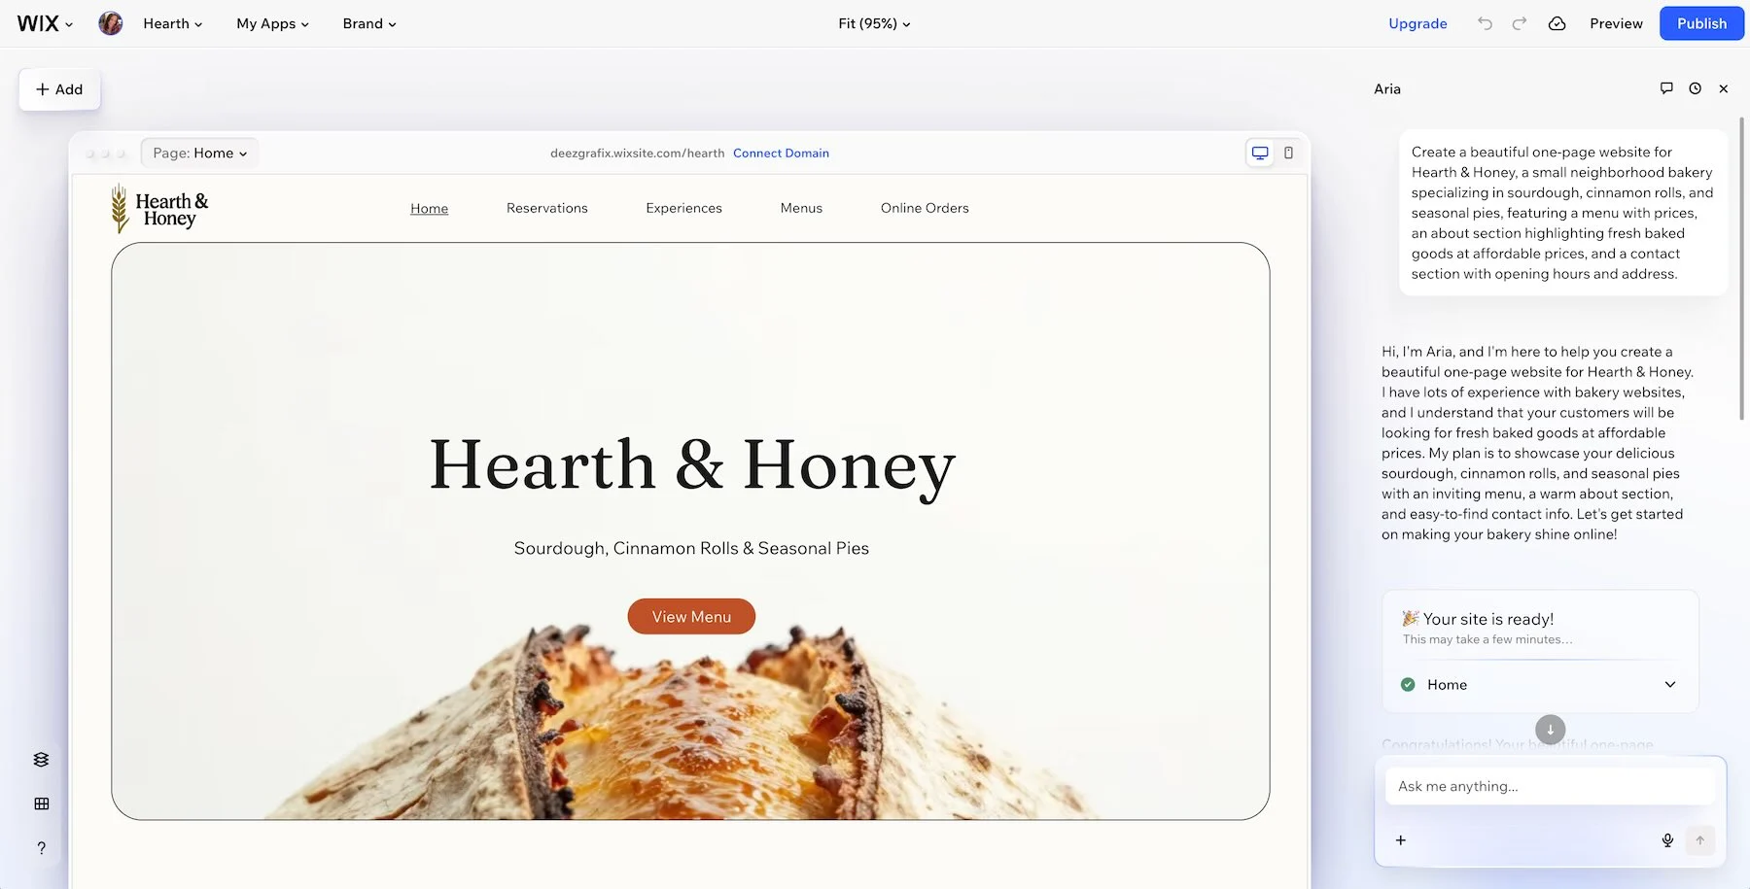The width and height of the screenshot is (1750, 889).
Task: Click the deezgrafix.wixsite.com/hearth URL text
Action: (637, 153)
